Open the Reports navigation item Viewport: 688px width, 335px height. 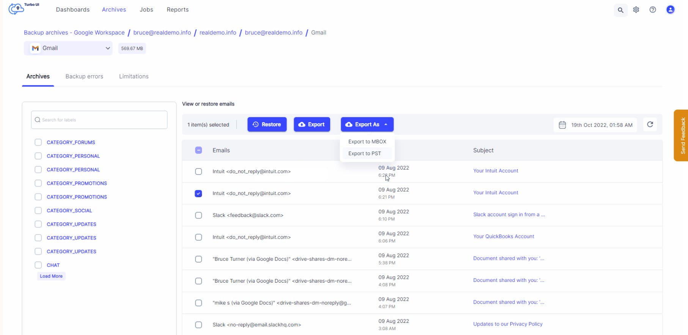pyautogui.click(x=178, y=9)
